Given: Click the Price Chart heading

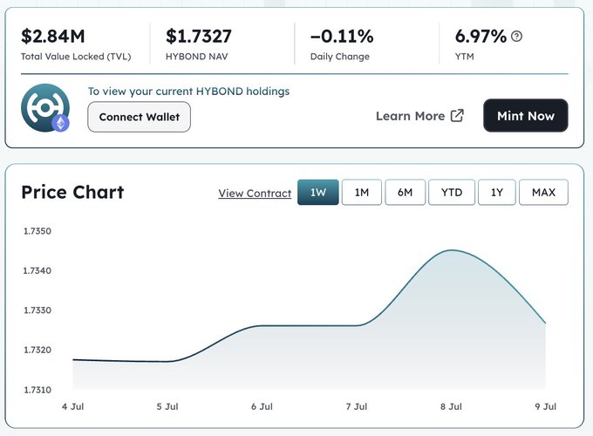Looking at the screenshot, I should click(x=72, y=192).
